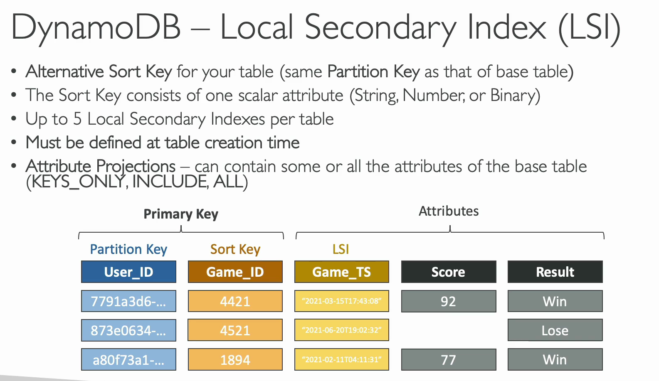Select the 2021-02-11T04:11:31 timestamp cell

[x=341, y=359]
